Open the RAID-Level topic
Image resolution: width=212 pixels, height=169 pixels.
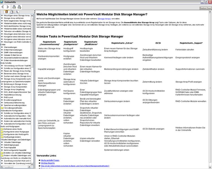(8, 97)
